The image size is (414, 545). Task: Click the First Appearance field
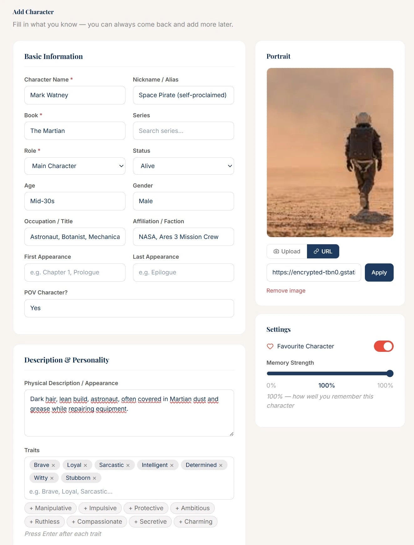[75, 272]
